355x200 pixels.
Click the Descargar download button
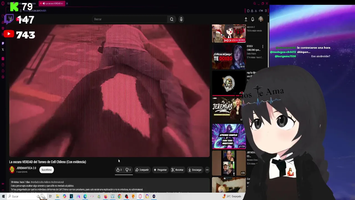tap(195, 170)
